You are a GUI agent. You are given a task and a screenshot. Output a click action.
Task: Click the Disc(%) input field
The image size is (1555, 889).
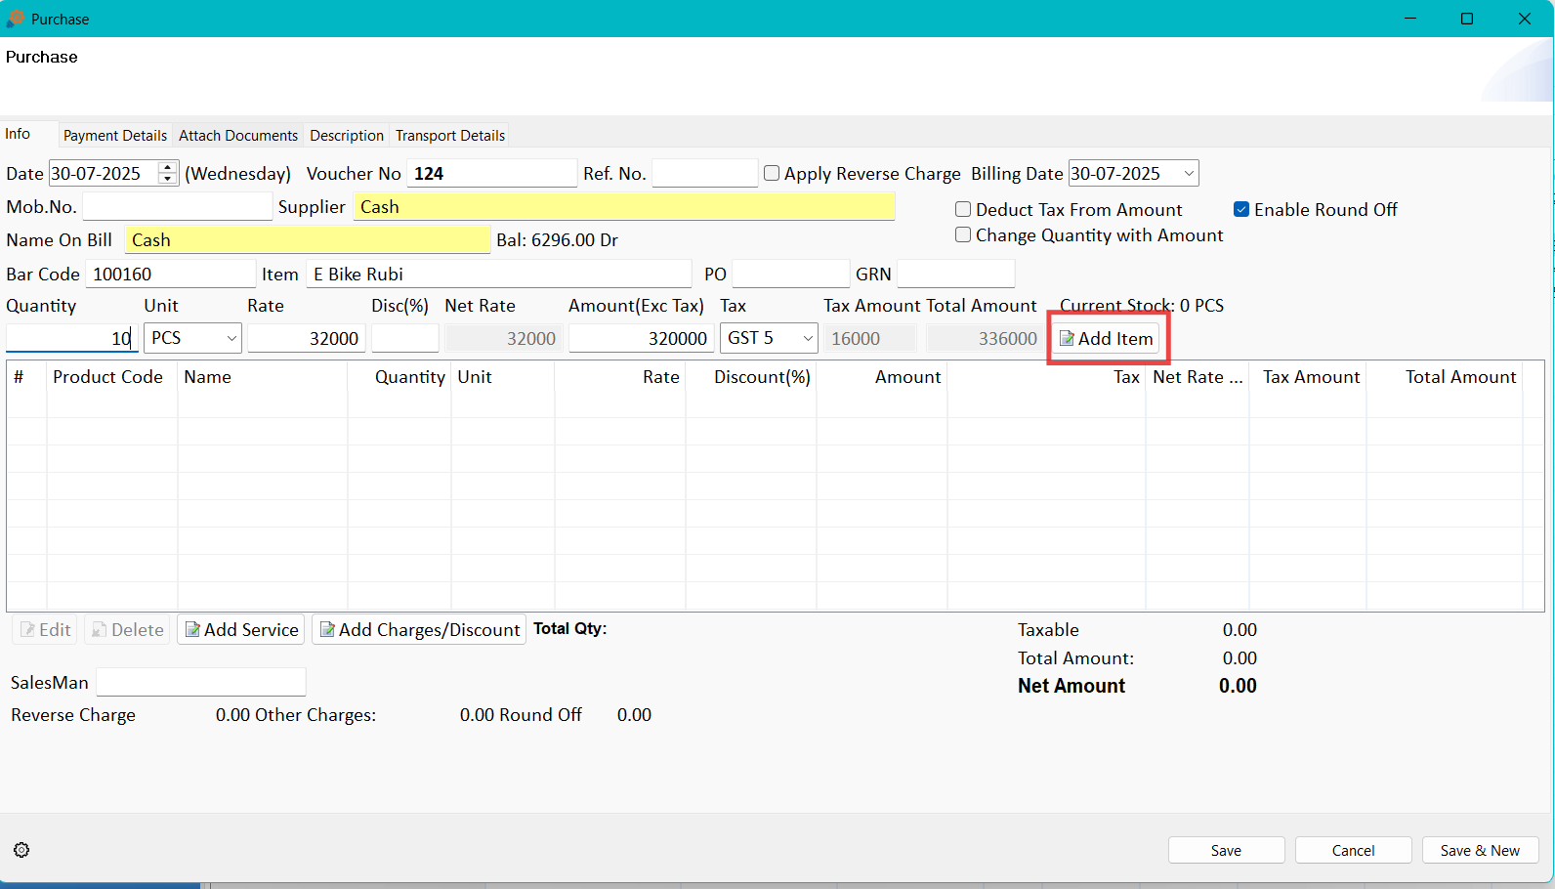coord(405,338)
